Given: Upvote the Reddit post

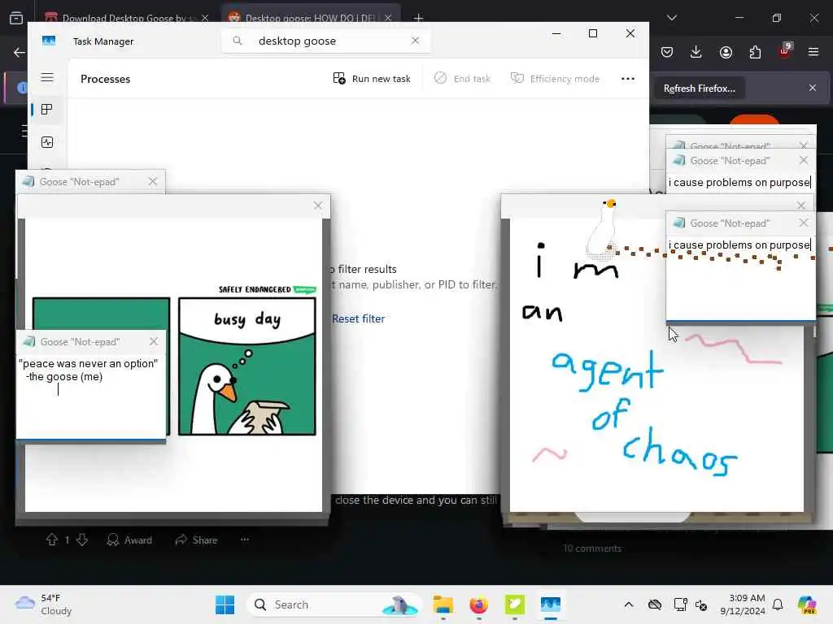Looking at the screenshot, I should (51, 540).
